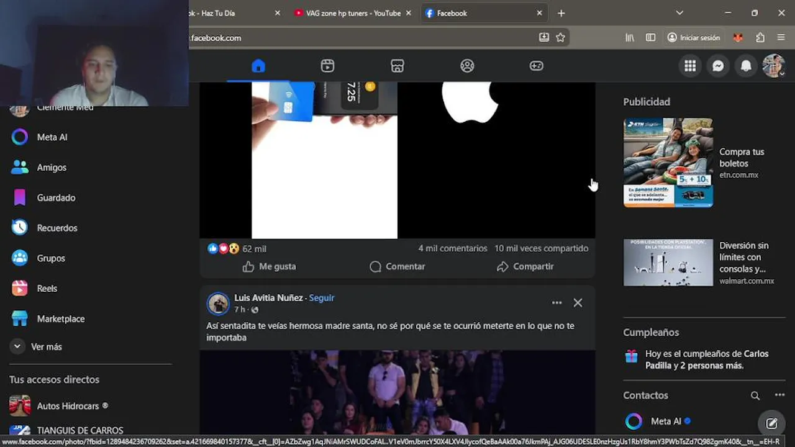Open the Firefox library icon

[x=630, y=38]
